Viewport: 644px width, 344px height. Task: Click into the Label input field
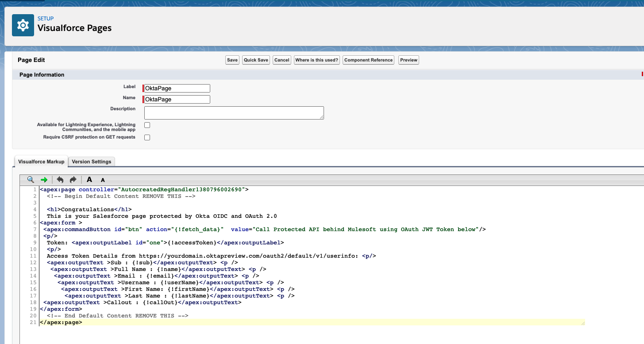177,89
